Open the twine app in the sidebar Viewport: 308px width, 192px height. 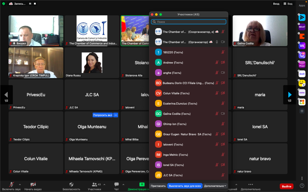pyautogui.click(x=302, y=93)
